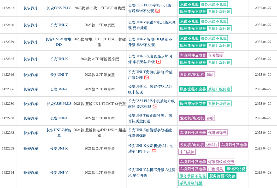Click 长安UNI-T model link in row 1422346

coord(59,75)
